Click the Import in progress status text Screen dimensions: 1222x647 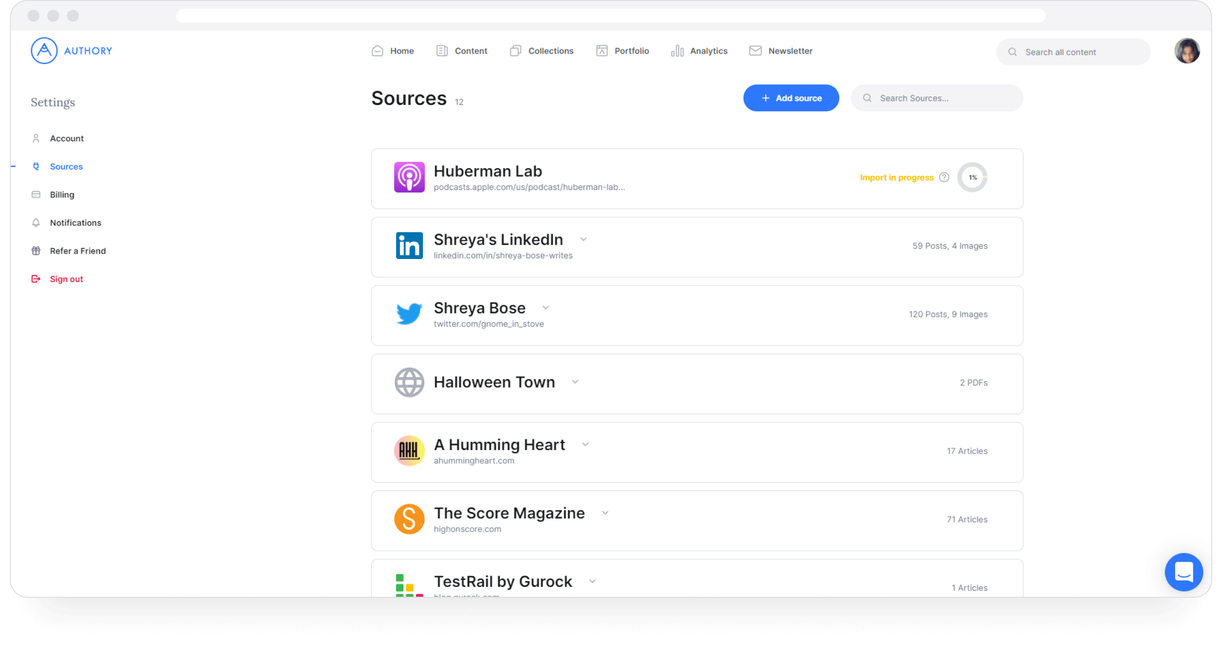point(897,177)
